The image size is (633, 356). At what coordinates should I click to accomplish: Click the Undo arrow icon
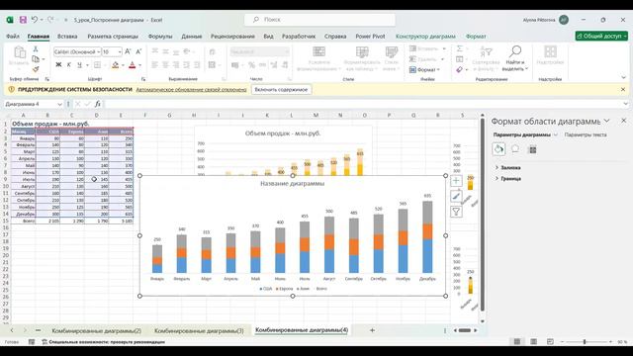pyautogui.click(x=35, y=20)
